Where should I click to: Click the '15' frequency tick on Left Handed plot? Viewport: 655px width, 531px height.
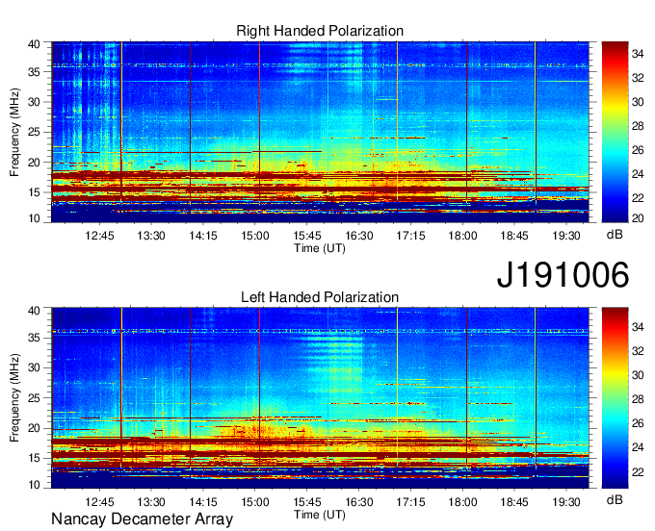tap(34, 459)
